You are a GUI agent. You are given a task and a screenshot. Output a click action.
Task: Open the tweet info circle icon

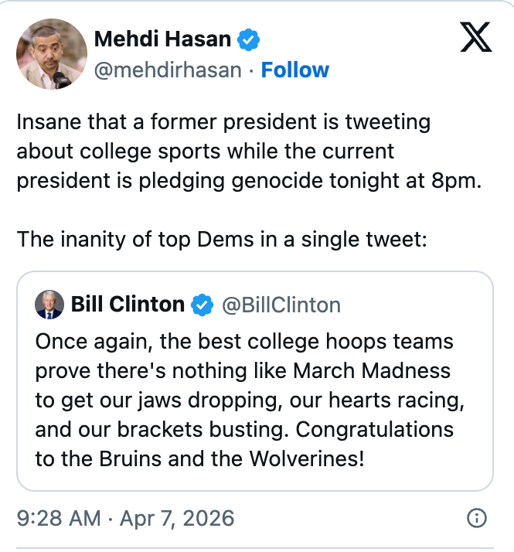[478, 518]
